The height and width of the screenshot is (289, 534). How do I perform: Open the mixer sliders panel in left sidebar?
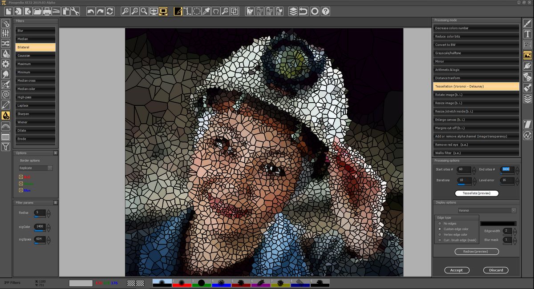tap(6, 33)
